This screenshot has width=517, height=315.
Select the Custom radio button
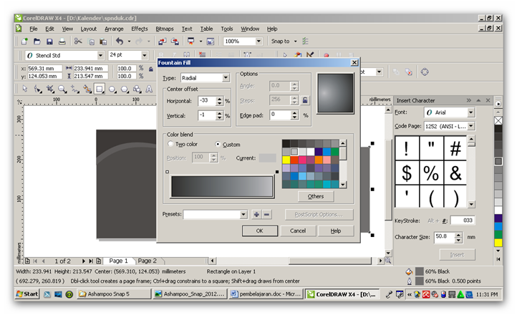coord(218,144)
